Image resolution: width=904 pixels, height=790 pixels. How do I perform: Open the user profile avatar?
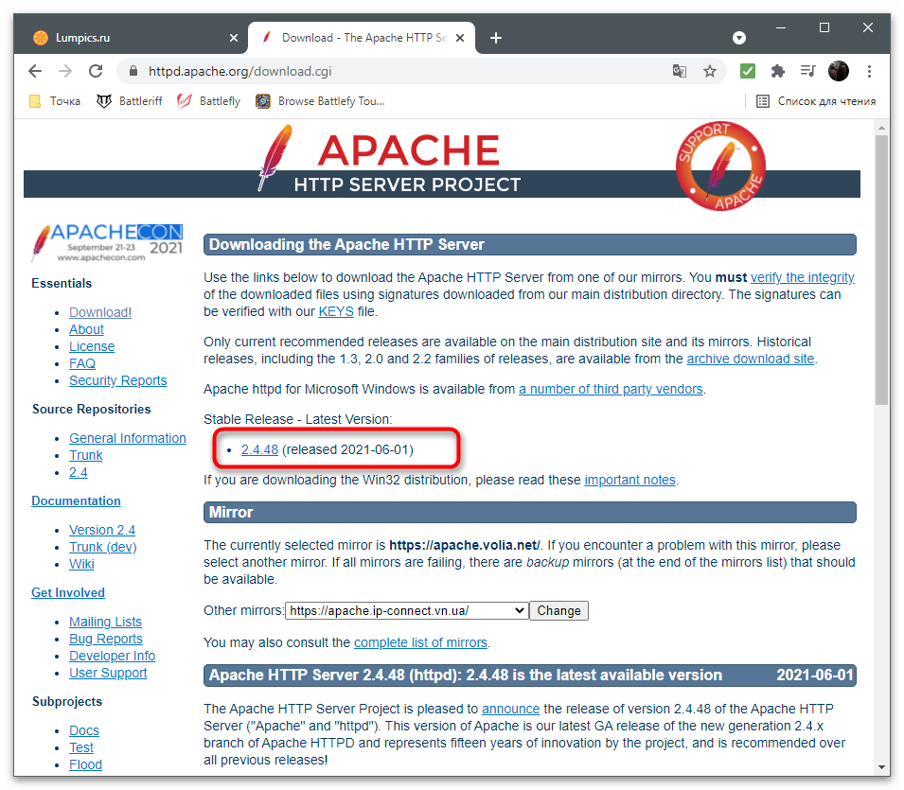pos(839,72)
